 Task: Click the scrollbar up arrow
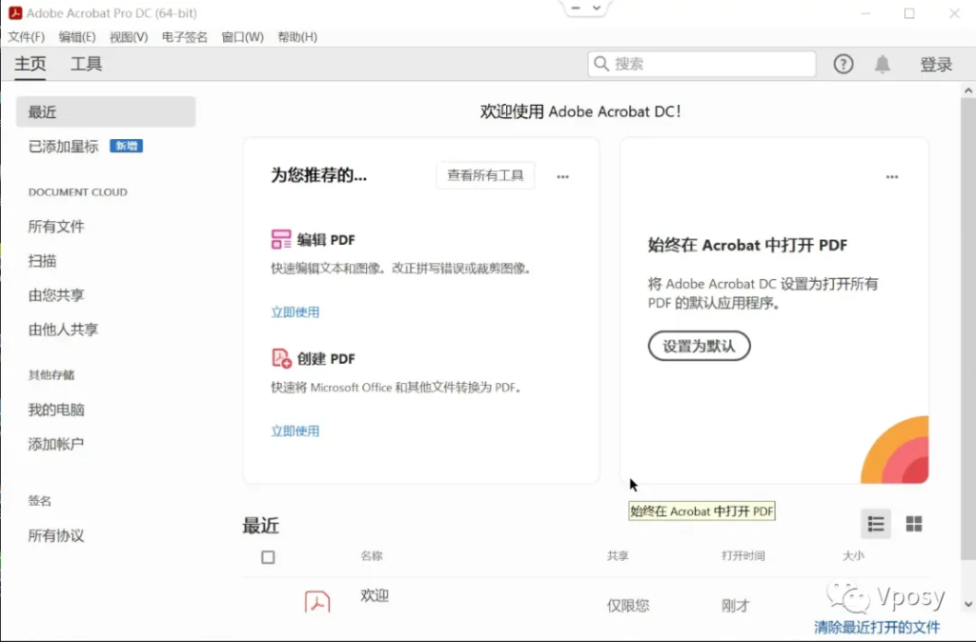click(968, 90)
